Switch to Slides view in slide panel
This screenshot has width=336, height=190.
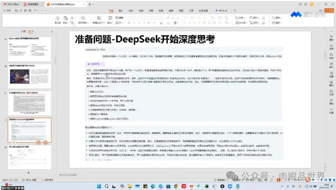click(x=31, y=31)
